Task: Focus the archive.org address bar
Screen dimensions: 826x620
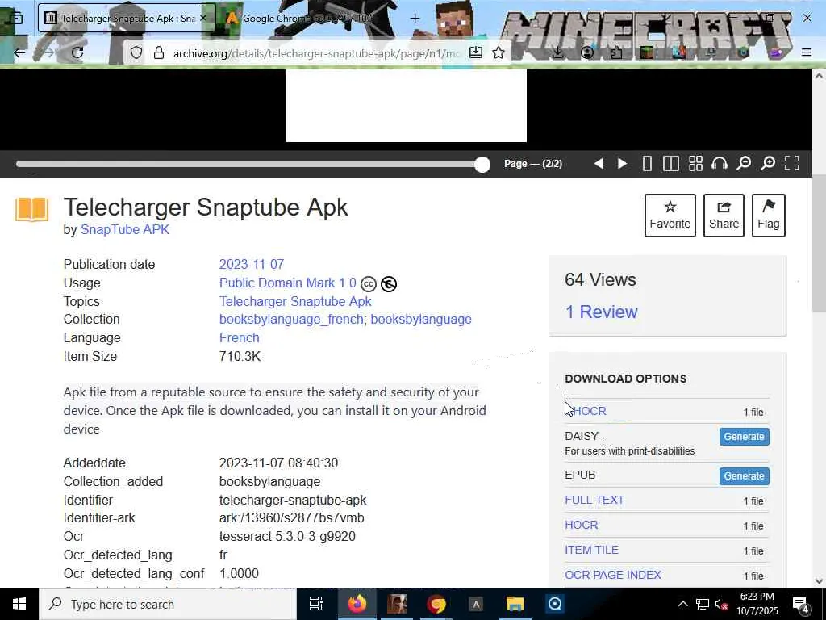Action: point(316,53)
